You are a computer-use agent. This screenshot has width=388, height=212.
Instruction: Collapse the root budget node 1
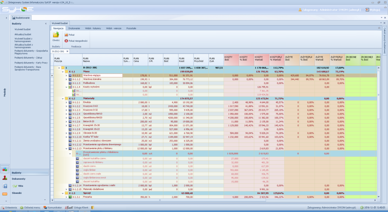(x=59, y=68)
